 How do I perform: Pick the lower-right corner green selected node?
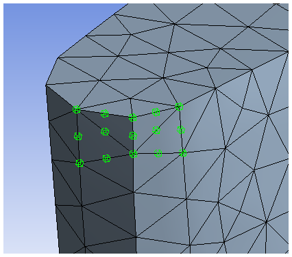[183, 152]
